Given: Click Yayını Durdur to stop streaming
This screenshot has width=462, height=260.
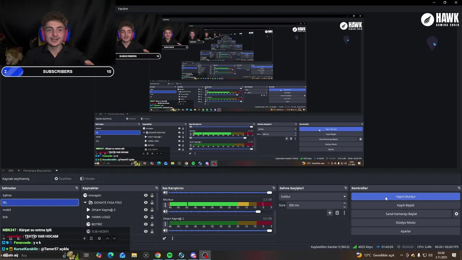Looking at the screenshot, I should [x=406, y=196].
